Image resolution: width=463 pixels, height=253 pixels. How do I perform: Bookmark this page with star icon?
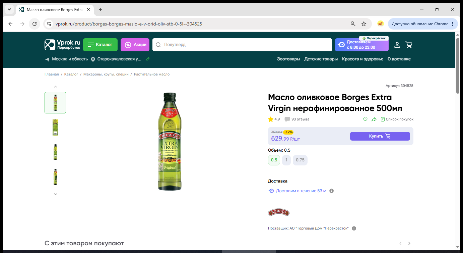tap(364, 24)
